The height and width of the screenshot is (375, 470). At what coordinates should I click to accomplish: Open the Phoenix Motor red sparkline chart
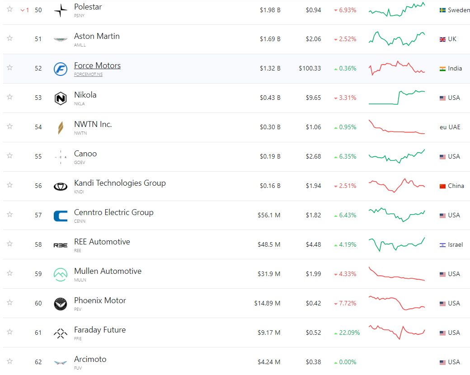tap(397, 303)
